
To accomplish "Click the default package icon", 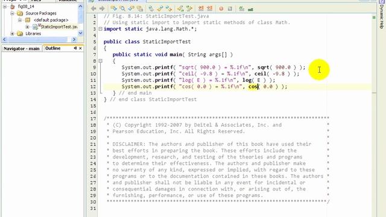I will (x=28, y=20).
